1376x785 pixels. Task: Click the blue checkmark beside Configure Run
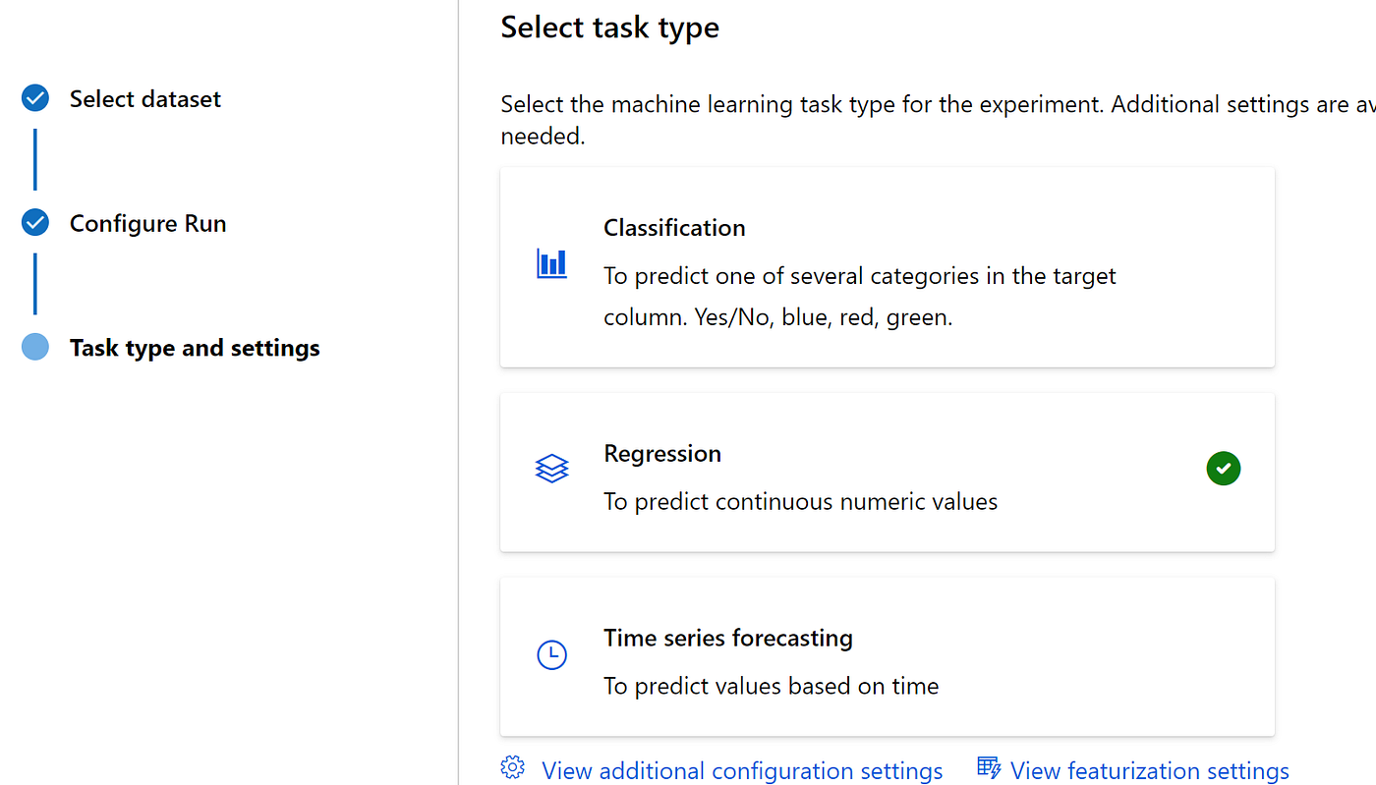click(x=34, y=222)
